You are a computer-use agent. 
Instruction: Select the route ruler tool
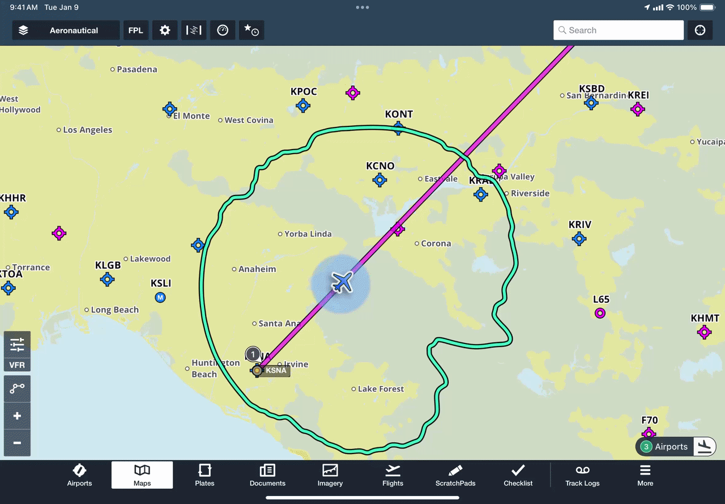click(17, 388)
